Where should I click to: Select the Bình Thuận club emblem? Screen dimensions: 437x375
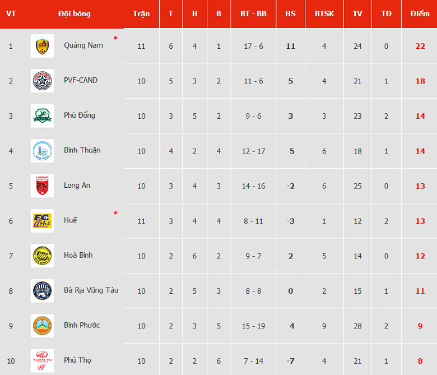click(x=43, y=151)
